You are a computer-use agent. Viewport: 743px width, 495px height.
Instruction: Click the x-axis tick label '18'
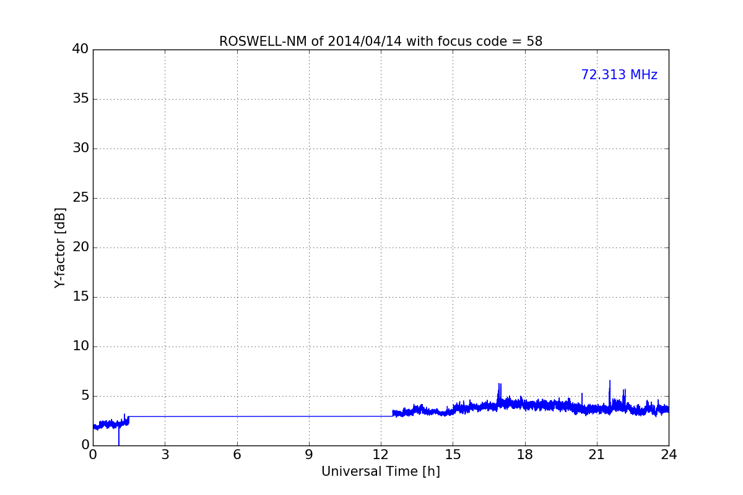pos(525,455)
